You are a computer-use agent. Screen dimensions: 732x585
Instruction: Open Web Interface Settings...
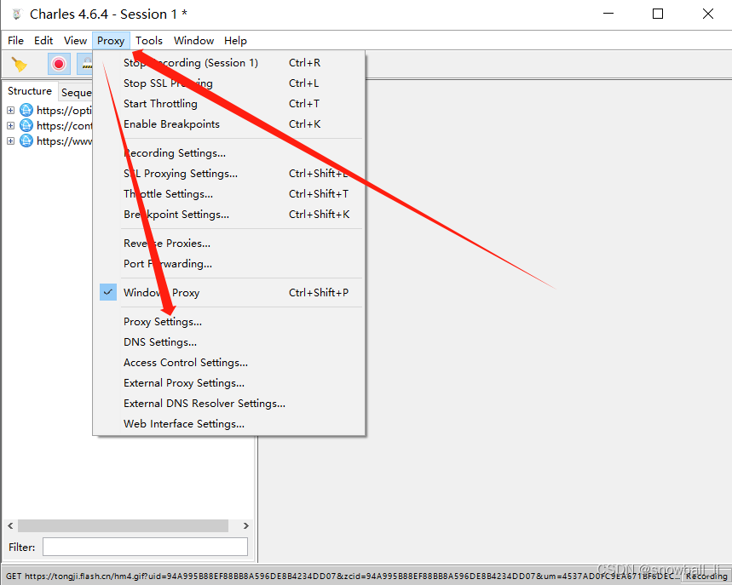[228, 424]
